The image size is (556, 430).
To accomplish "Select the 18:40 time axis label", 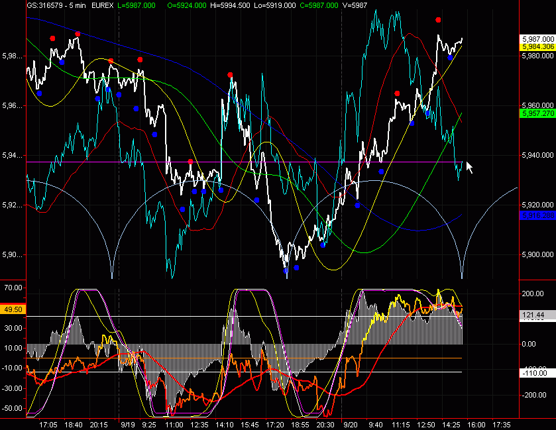I will [74, 425].
